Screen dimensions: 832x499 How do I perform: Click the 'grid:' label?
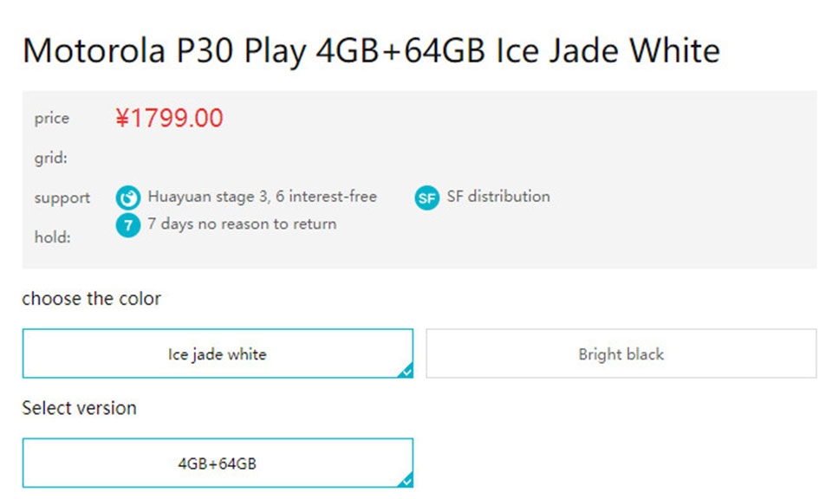pyautogui.click(x=51, y=158)
